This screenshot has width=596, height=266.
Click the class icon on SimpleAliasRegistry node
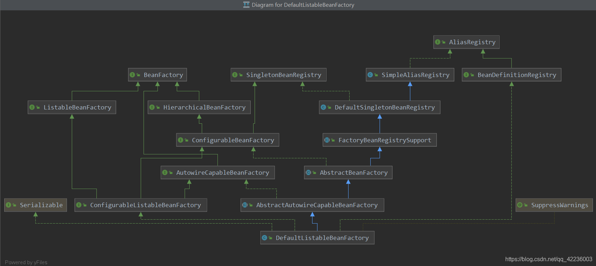click(370, 75)
